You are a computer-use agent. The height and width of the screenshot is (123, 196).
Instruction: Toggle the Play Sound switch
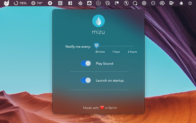click(86, 63)
